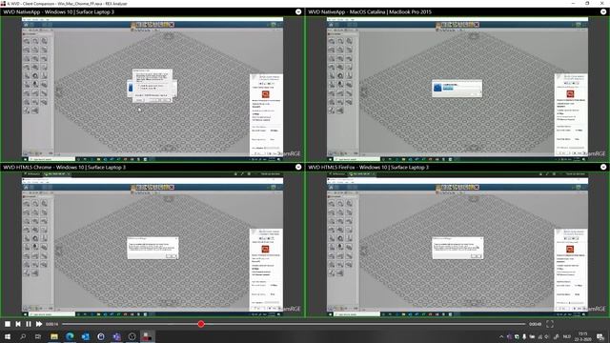Open the Windows Start menu
The height and width of the screenshot is (343, 610).
point(8,336)
